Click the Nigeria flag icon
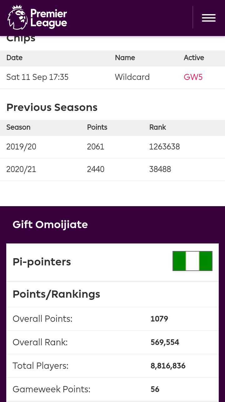 coord(192,261)
